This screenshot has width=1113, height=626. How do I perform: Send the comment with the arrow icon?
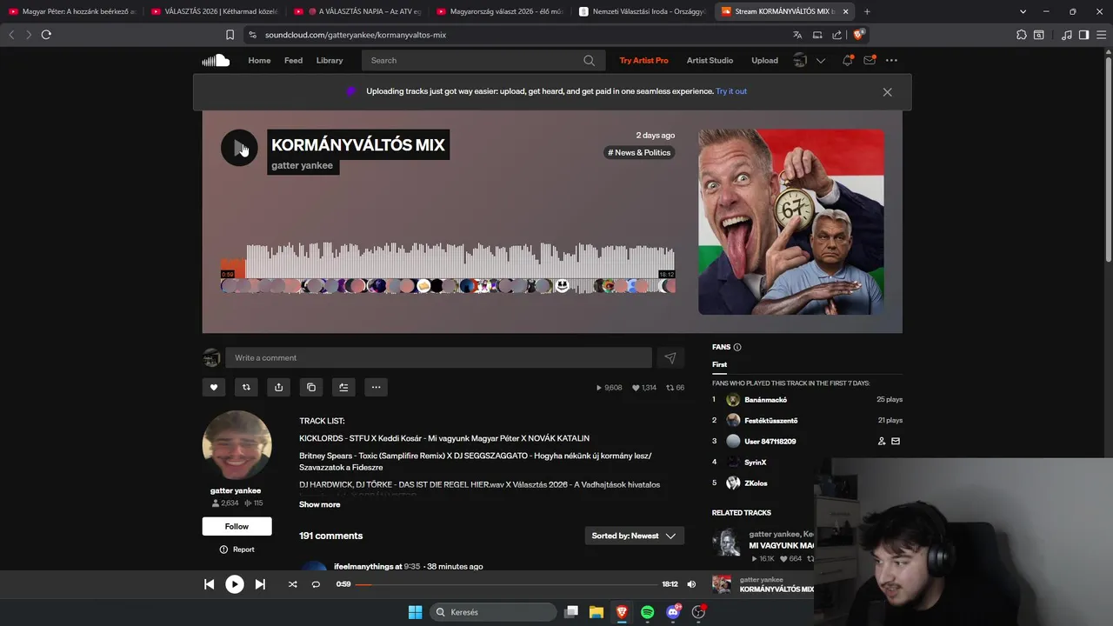670,357
